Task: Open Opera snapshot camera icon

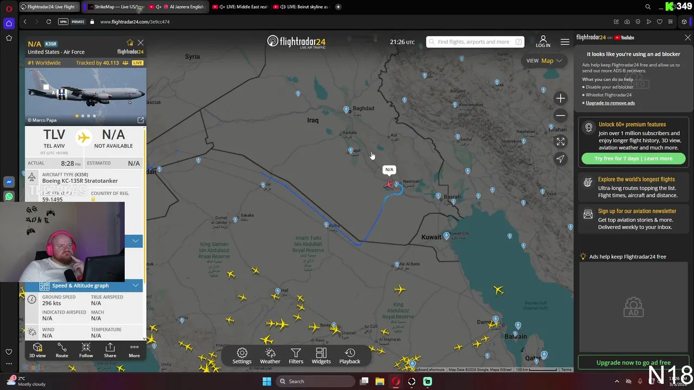Action: [627, 22]
